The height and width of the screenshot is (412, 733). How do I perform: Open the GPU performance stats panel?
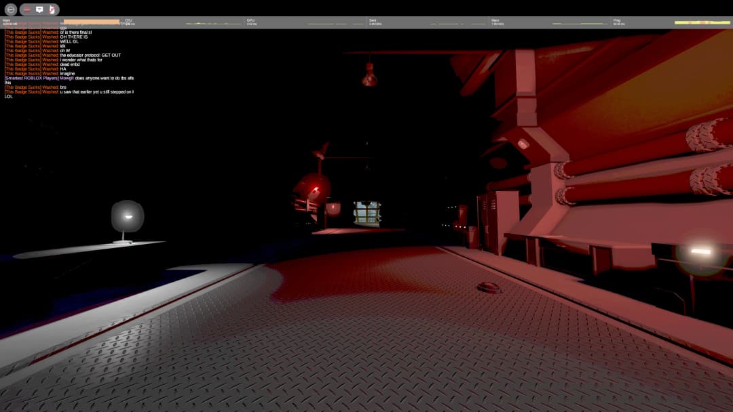tap(306, 22)
